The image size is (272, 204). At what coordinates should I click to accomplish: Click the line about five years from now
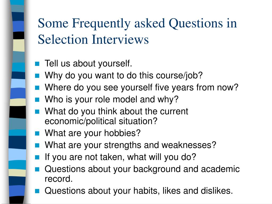pyautogui.click(x=142, y=87)
